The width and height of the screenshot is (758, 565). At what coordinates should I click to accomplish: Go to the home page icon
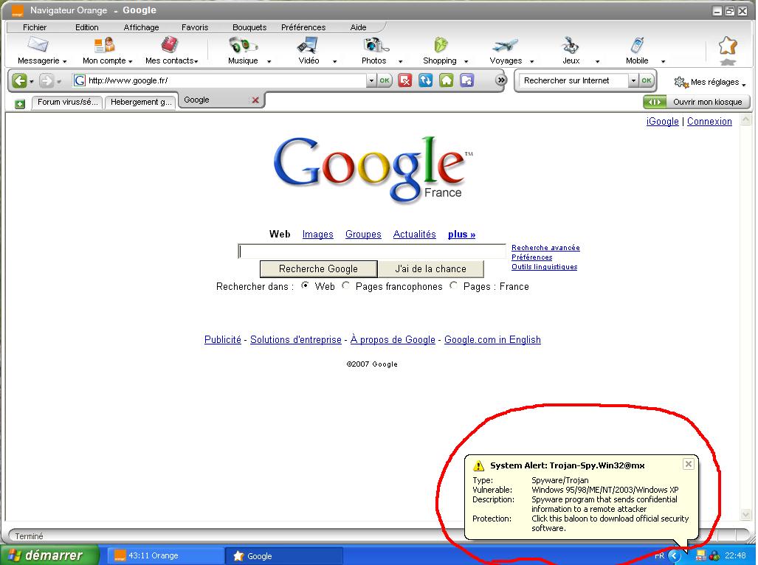[447, 80]
